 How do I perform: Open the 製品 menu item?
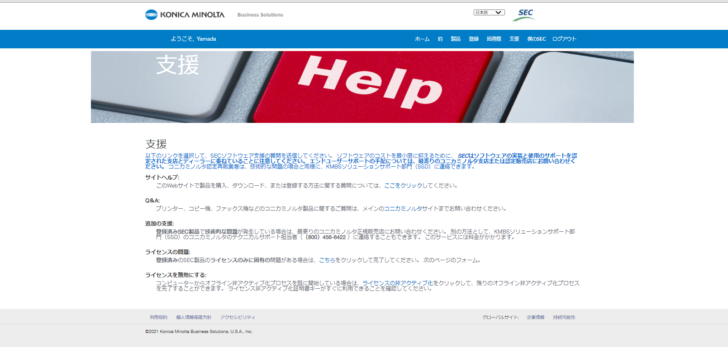[456, 39]
